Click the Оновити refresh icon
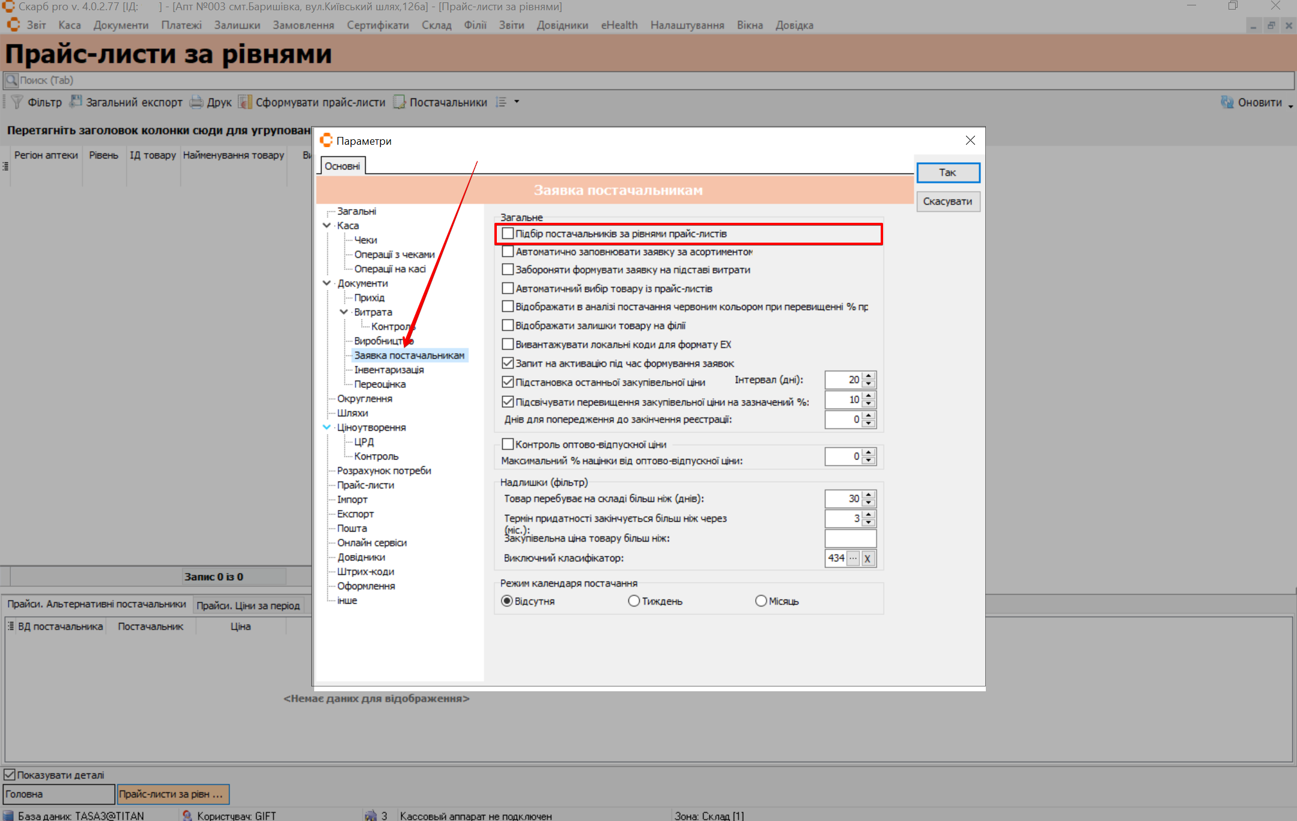1297x821 pixels. pyautogui.click(x=1227, y=102)
